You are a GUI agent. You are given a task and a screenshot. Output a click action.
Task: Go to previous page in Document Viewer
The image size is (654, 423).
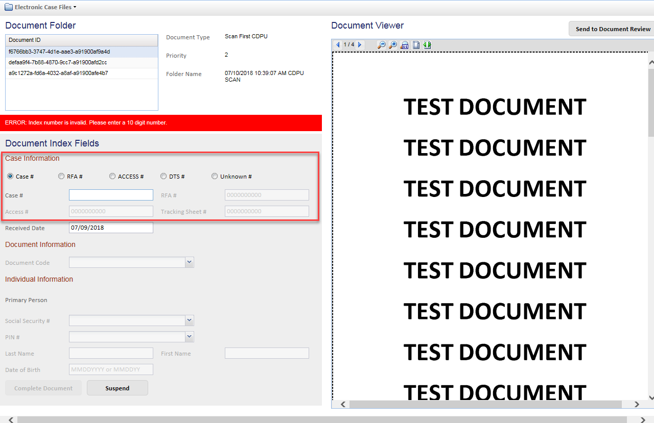(338, 45)
